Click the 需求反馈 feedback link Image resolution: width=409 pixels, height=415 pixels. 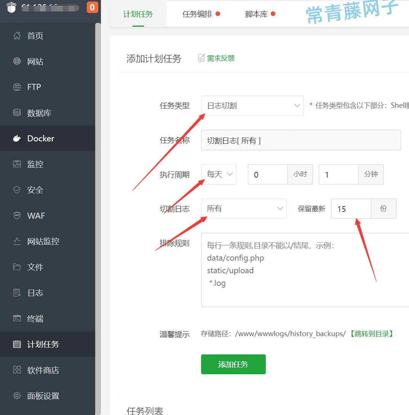coord(220,58)
